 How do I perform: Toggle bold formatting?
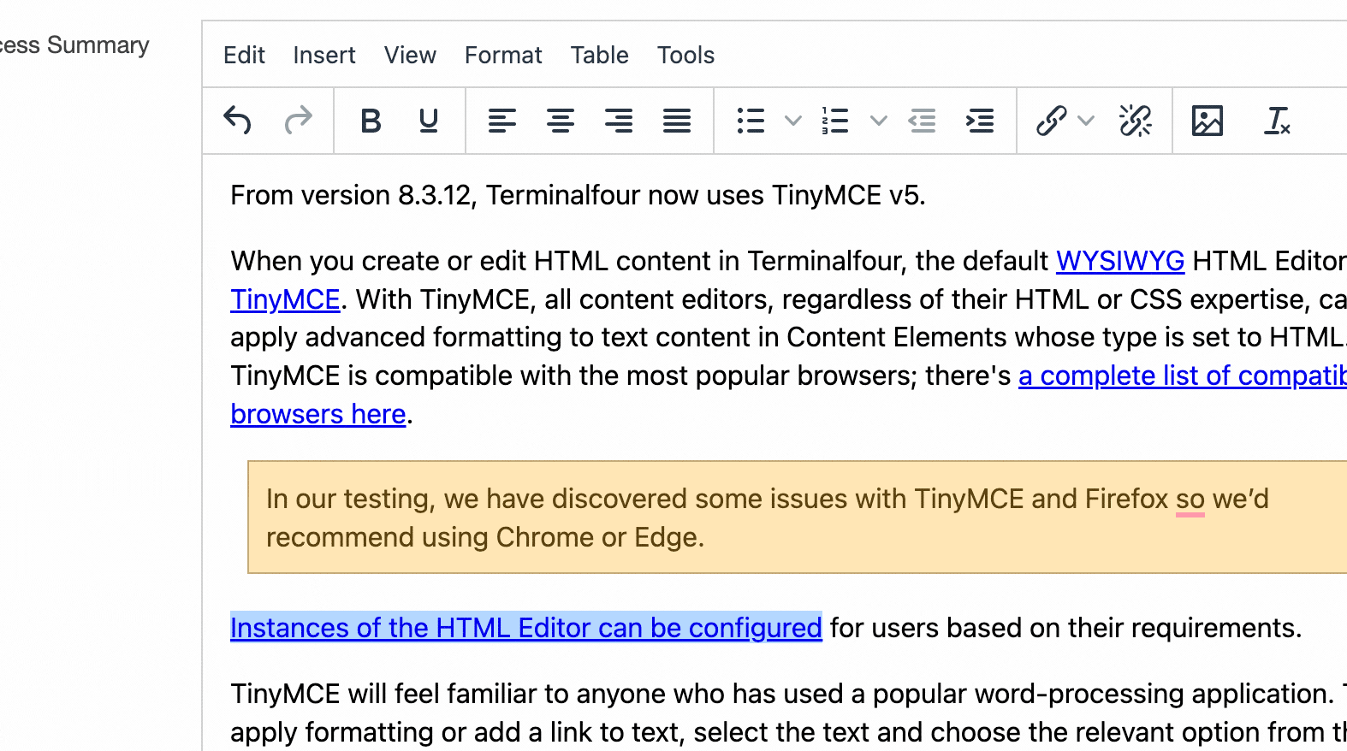[371, 121]
